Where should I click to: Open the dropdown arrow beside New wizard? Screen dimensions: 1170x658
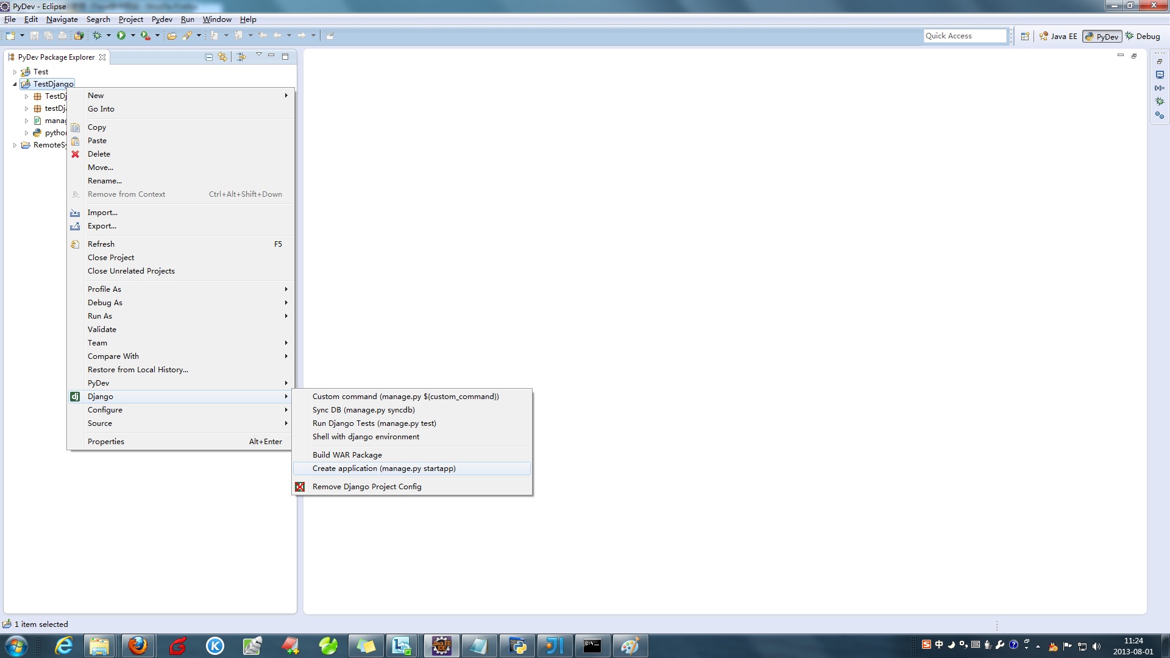(x=22, y=35)
